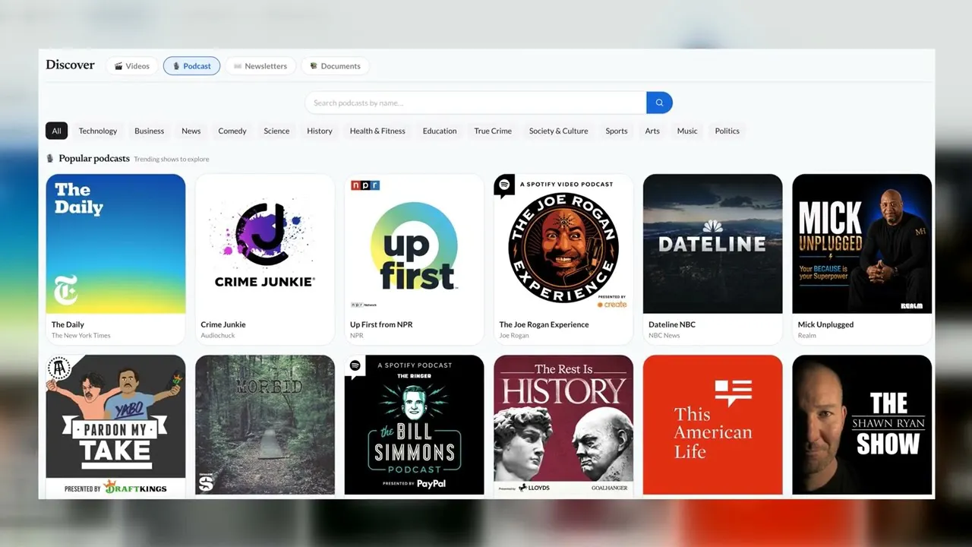
Task: Select the History category chip
Action: point(320,131)
